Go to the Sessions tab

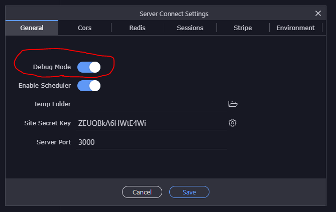(x=190, y=28)
